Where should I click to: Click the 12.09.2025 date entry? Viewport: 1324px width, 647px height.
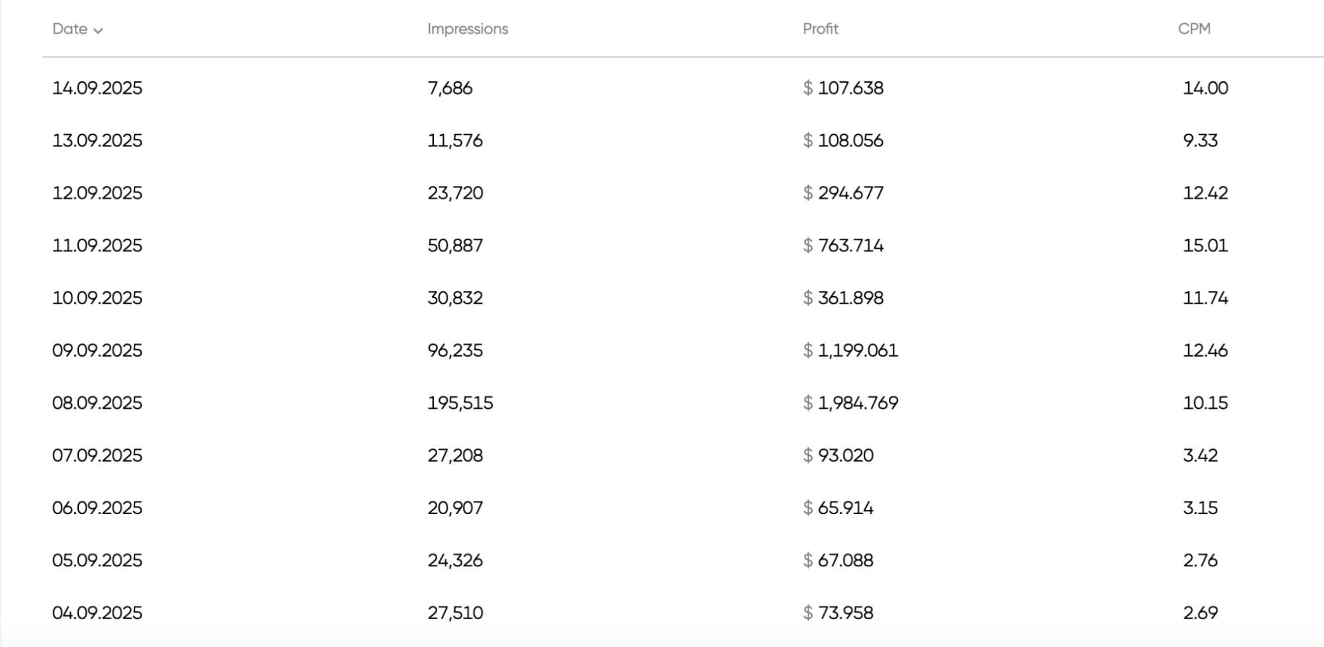pos(97,193)
